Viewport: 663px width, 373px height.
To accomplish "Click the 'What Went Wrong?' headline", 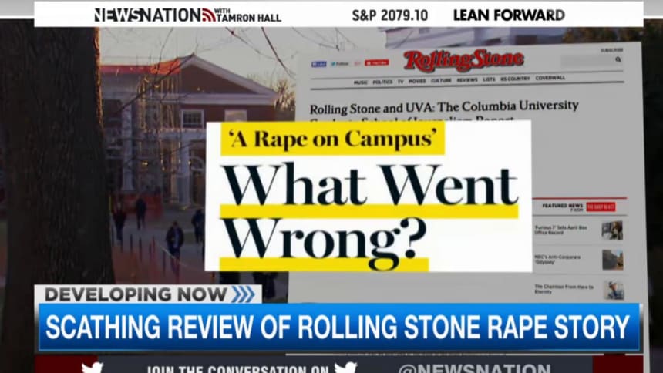I will point(369,216).
